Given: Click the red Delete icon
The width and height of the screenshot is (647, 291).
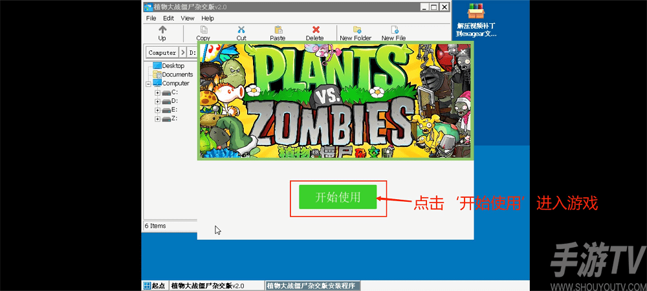Looking at the screenshot, I should 316,30.
